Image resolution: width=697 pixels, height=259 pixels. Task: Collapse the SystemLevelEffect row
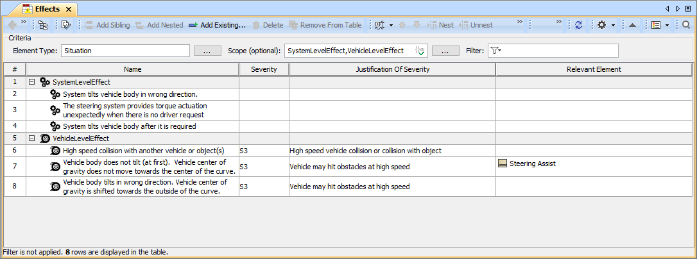coord(31,82)
